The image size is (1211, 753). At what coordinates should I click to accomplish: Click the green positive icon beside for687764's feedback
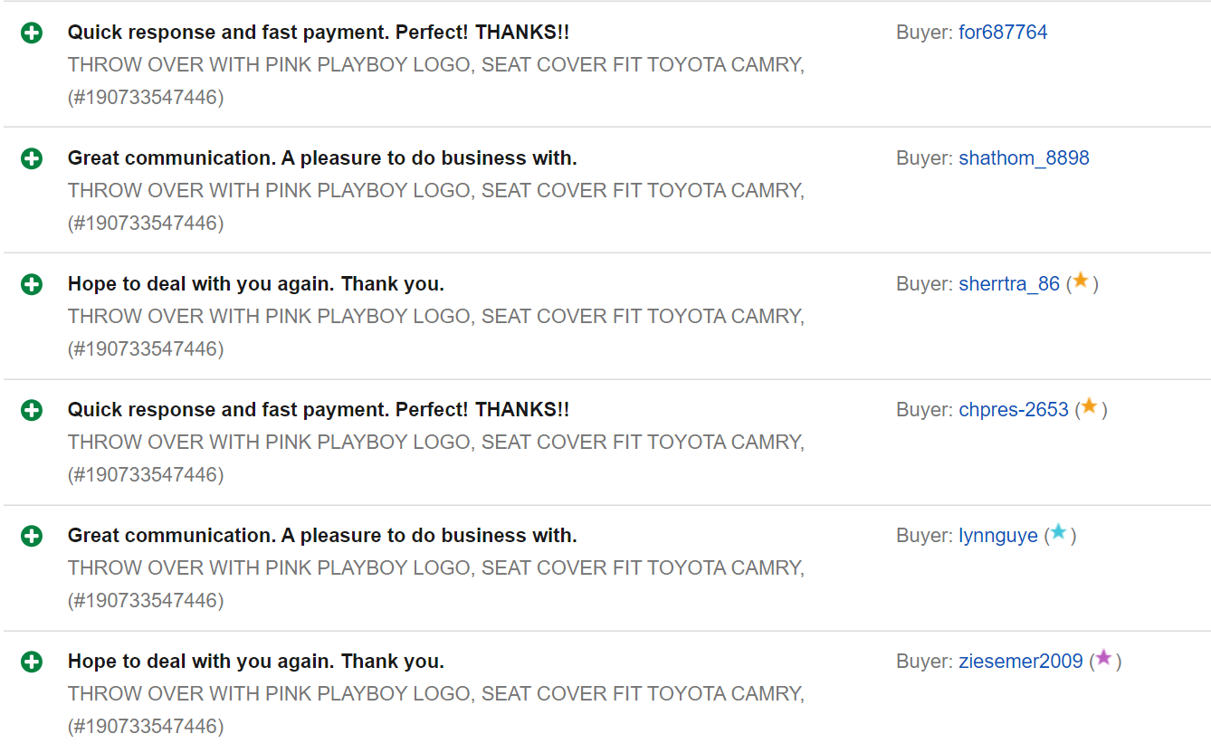click(x=32, y=33)
